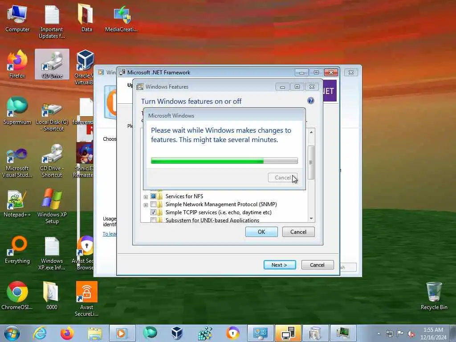Click Next in .NET Framework setup

point(280,265)
